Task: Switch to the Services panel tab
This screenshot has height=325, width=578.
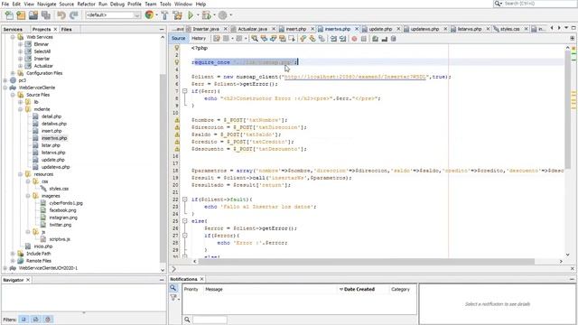Action: (x=13, y=29)
